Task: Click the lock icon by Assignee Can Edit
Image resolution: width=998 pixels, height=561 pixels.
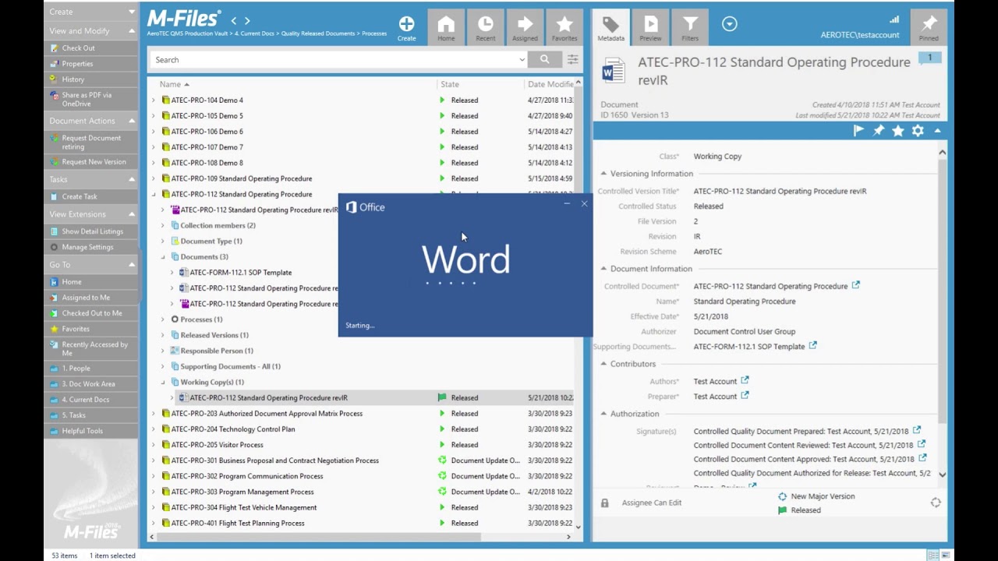Action: coord(604,503)
